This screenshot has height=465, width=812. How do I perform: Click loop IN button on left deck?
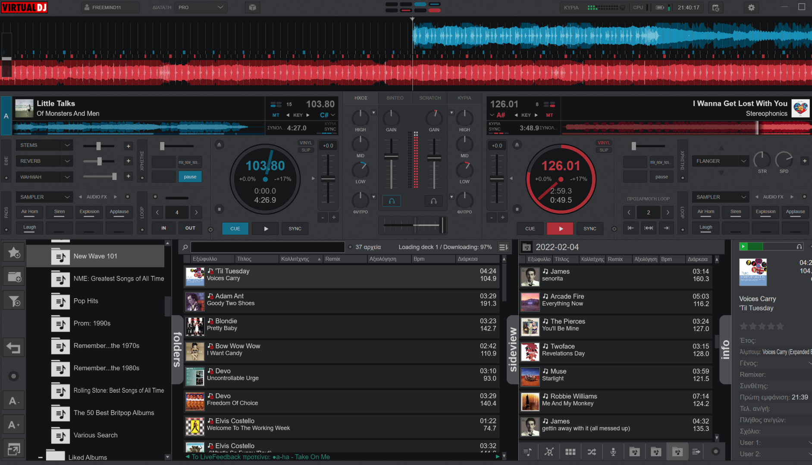[x=164, y=228]
